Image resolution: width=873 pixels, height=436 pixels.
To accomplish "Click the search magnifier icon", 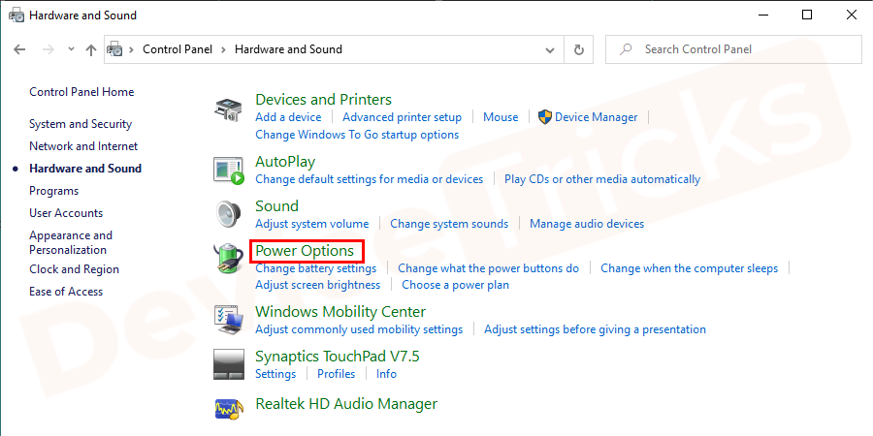I will pos(627,49).
